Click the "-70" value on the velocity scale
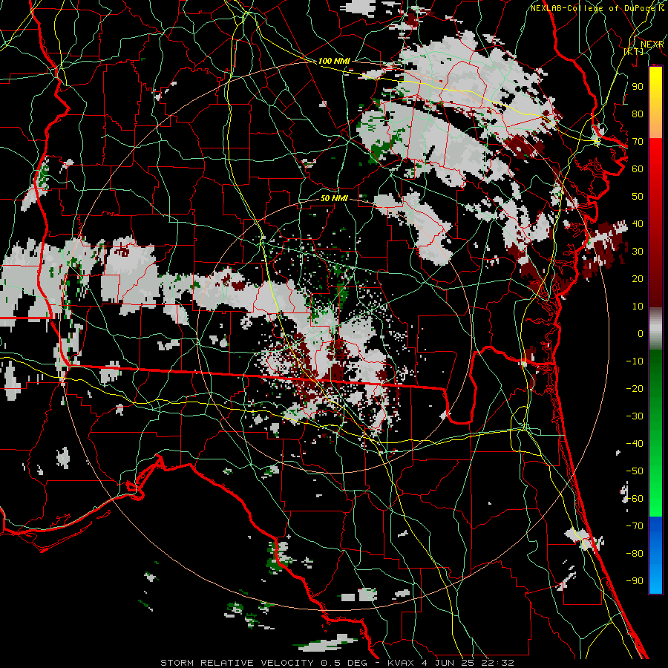Screen dimensions: 668x668 pyautogui.click(x=635, y=526)
